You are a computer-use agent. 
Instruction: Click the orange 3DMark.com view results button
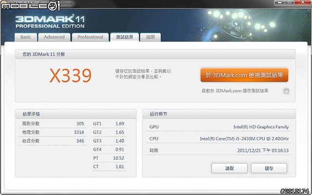[244, 75]
